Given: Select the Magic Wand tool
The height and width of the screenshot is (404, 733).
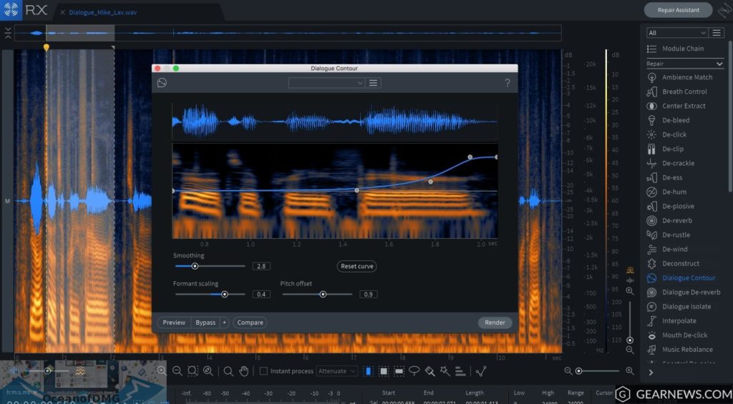Looking at the screenshot, I should click(x=445, y=371).
